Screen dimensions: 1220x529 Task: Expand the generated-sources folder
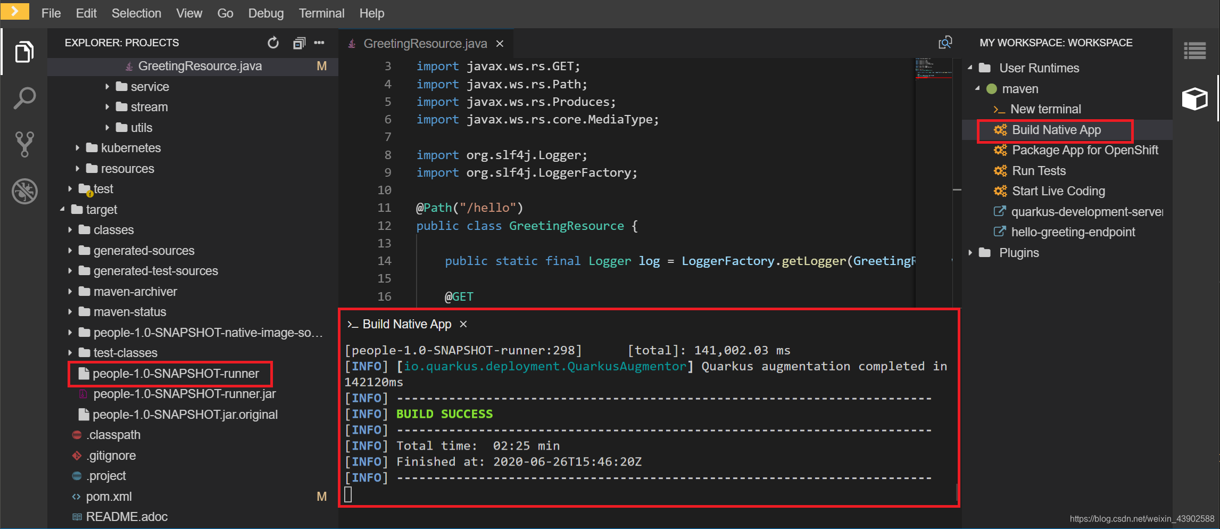pos(70,251)
